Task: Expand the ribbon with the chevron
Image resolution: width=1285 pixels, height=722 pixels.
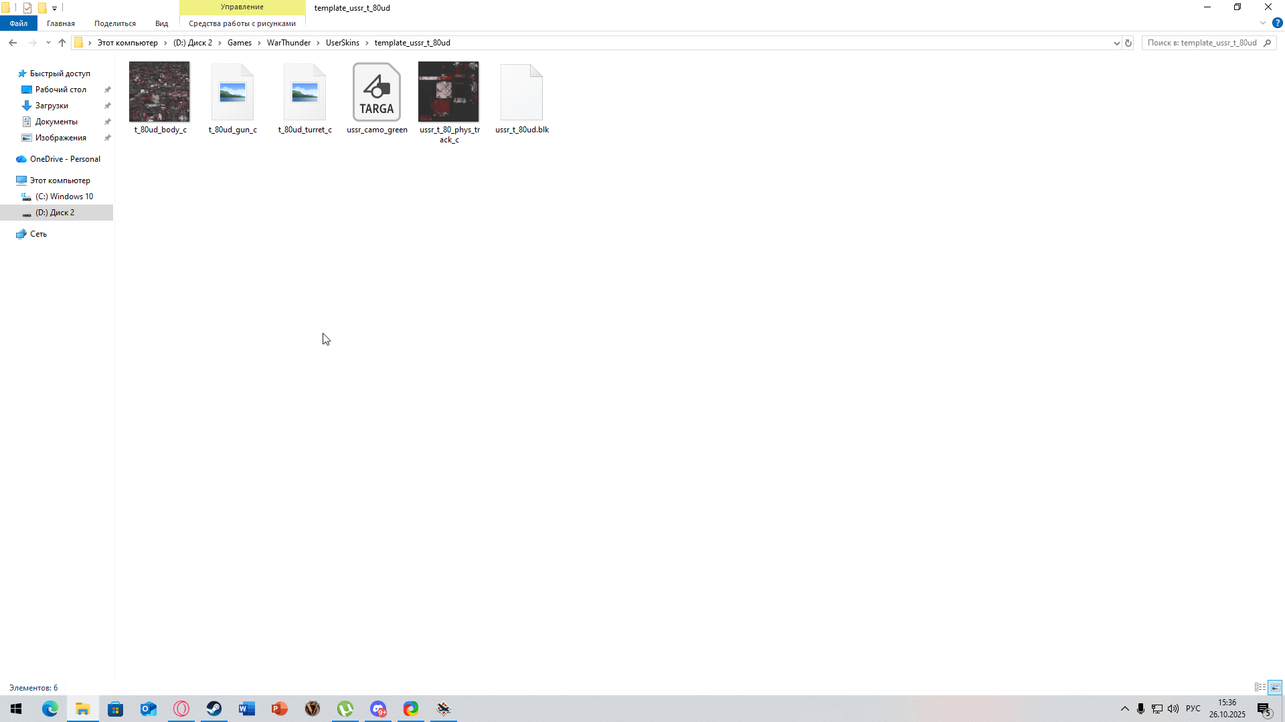Action: pyautogui.click(x=1263, y=23)
